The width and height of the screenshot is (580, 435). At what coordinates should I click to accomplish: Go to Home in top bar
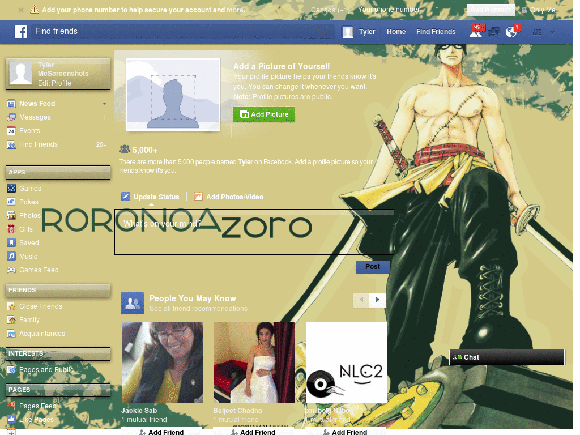[x=396, y=32]
